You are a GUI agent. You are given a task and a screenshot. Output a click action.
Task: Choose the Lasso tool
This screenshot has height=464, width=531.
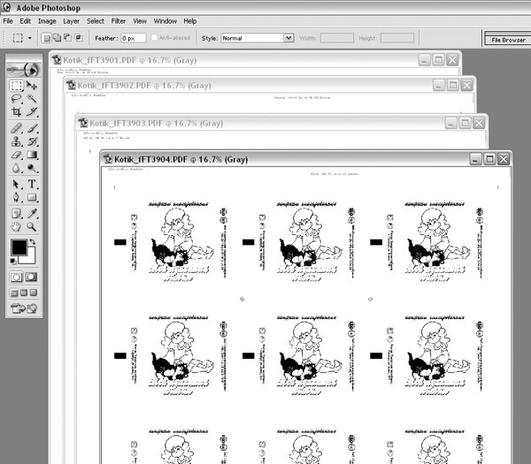(x=16, y=99)
